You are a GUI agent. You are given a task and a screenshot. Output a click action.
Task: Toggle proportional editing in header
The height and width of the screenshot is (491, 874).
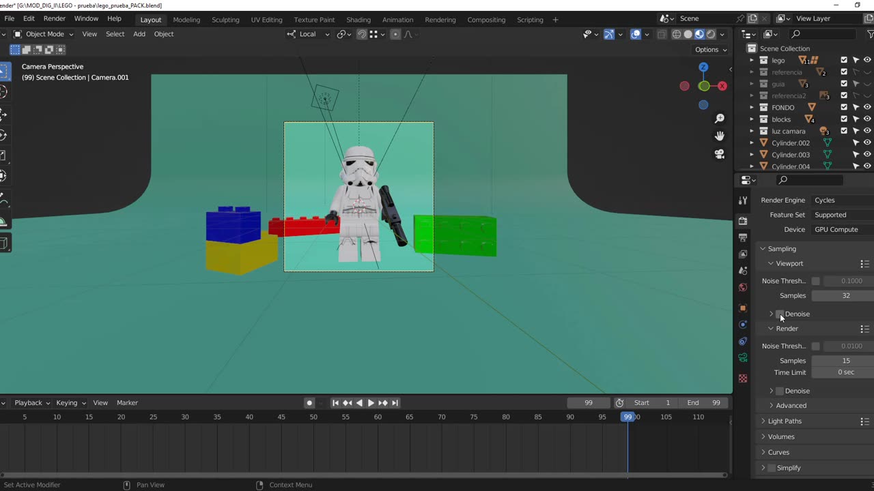tap(395, 34)
